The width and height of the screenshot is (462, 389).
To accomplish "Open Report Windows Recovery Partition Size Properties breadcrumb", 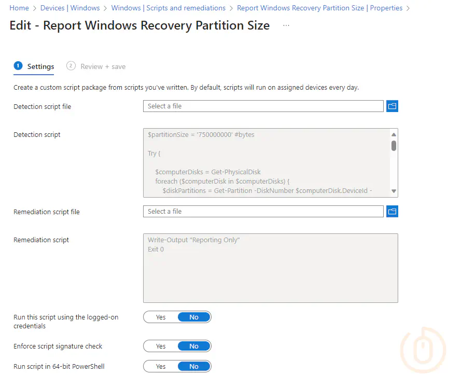I will pos(320,8).
